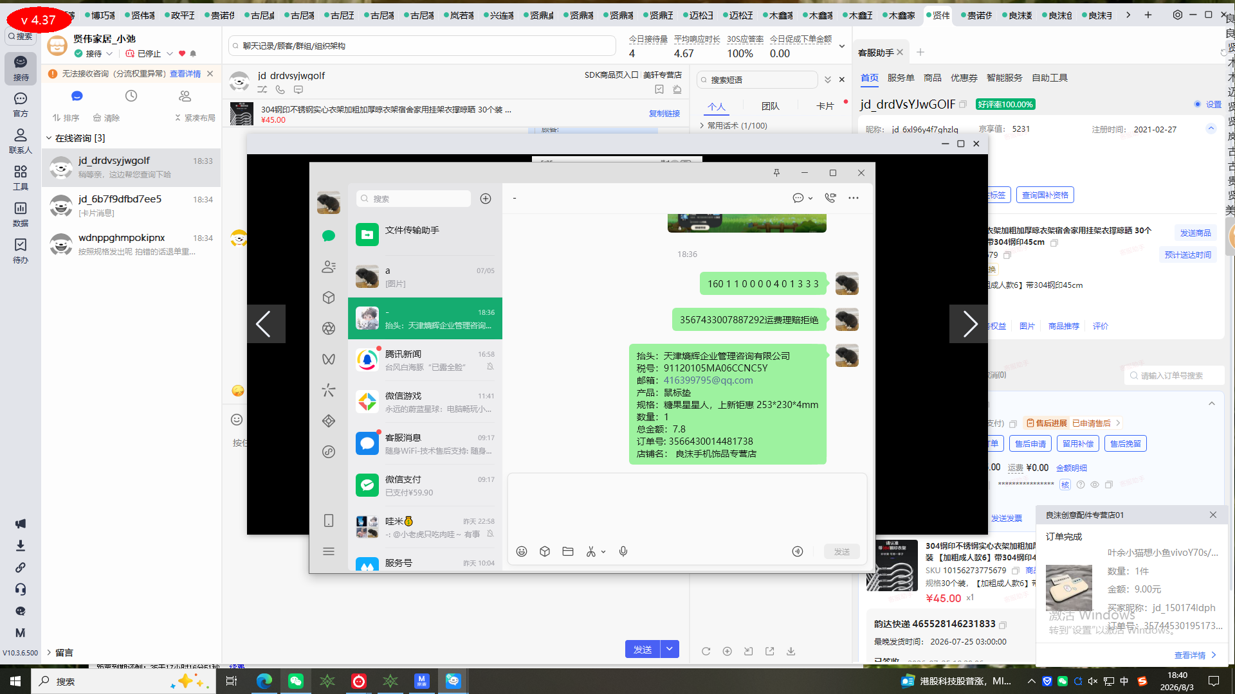Switch to the 智能服务 tab
The image size is (1235, 694).
click(x=1004, y=78)
